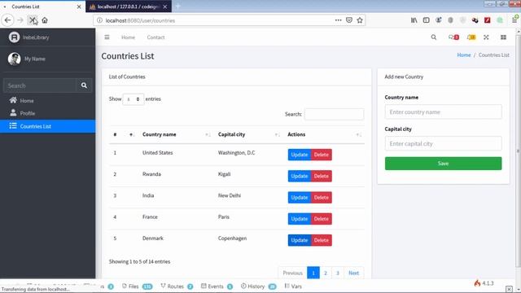This screenshot has height=293, width=521.
Task: Toggle the sidebar with the hamburger icon
Action: 107,37
